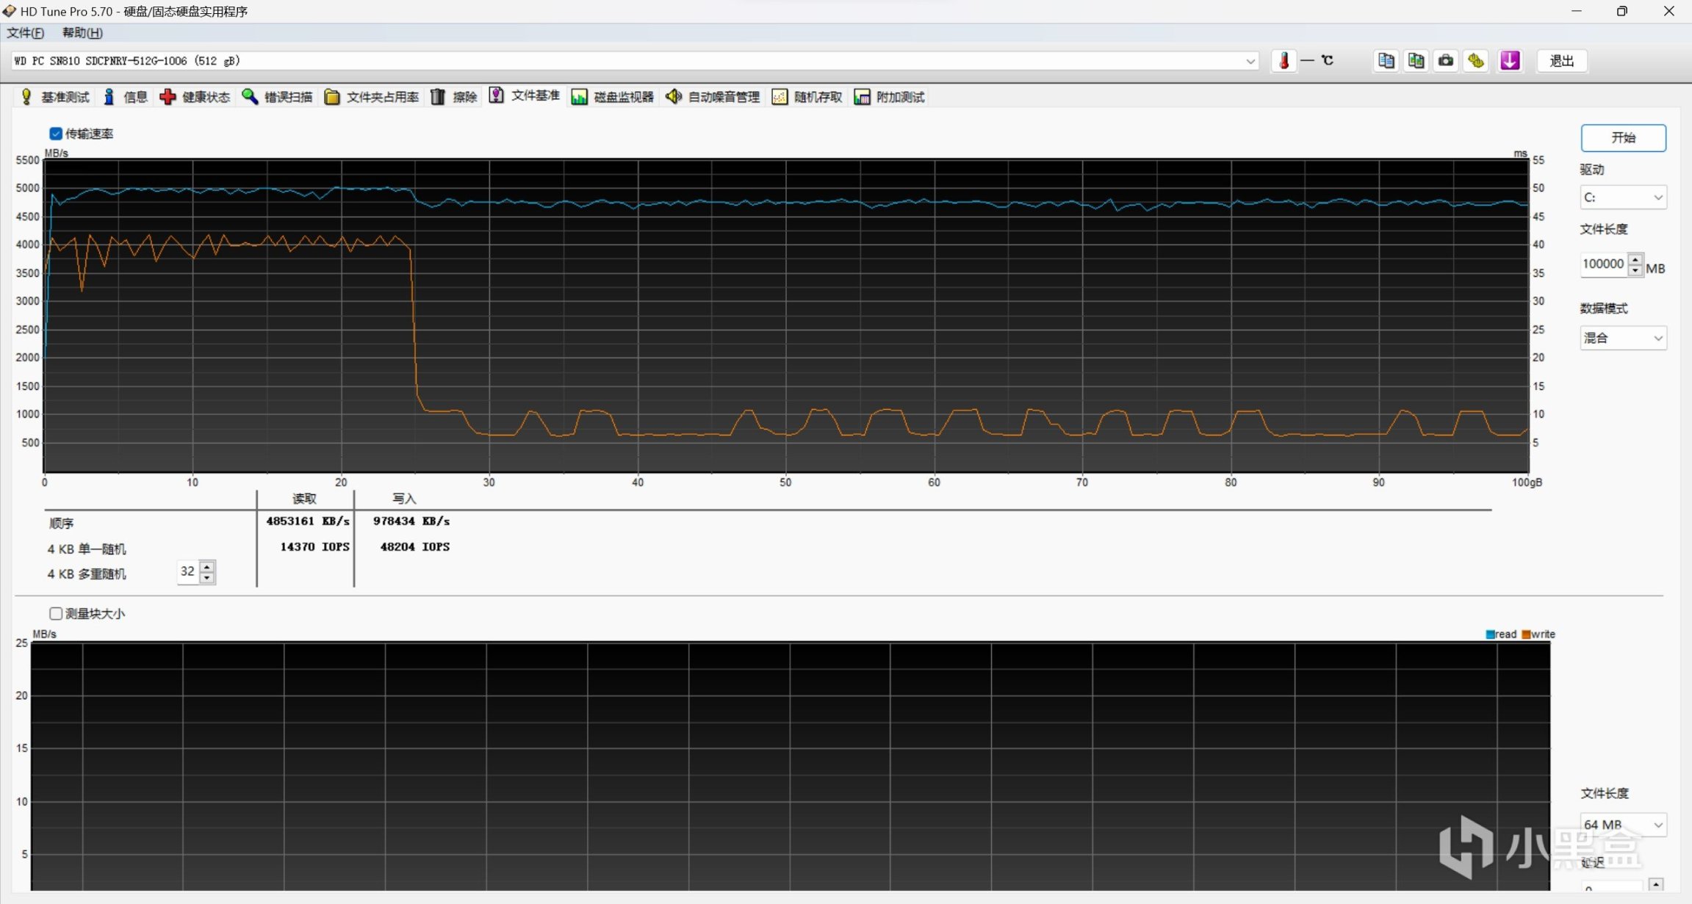The image size is (1692, 904).
Task: Click the 退出 exit button
Action: click(1561, 61)
